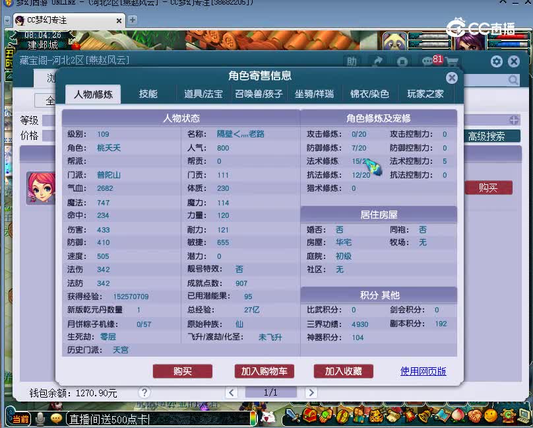533x428 pixels.
Task: Open a new tab with plus button
Action: pos(133,20)
